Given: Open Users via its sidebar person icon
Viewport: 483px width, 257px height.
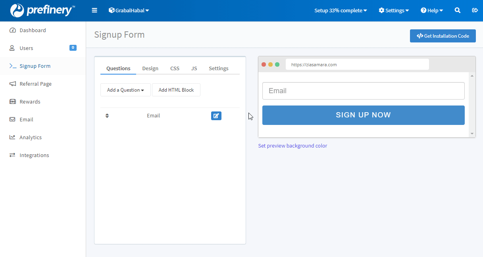Looking at the screenshot, I should tap(12, 48).
